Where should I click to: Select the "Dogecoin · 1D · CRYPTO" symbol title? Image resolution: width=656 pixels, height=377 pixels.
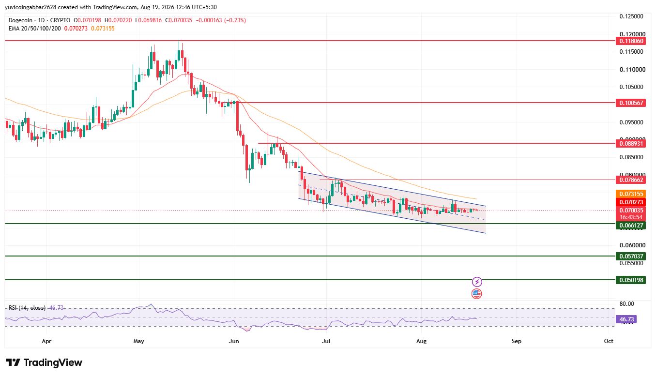(x=39, y=20)
